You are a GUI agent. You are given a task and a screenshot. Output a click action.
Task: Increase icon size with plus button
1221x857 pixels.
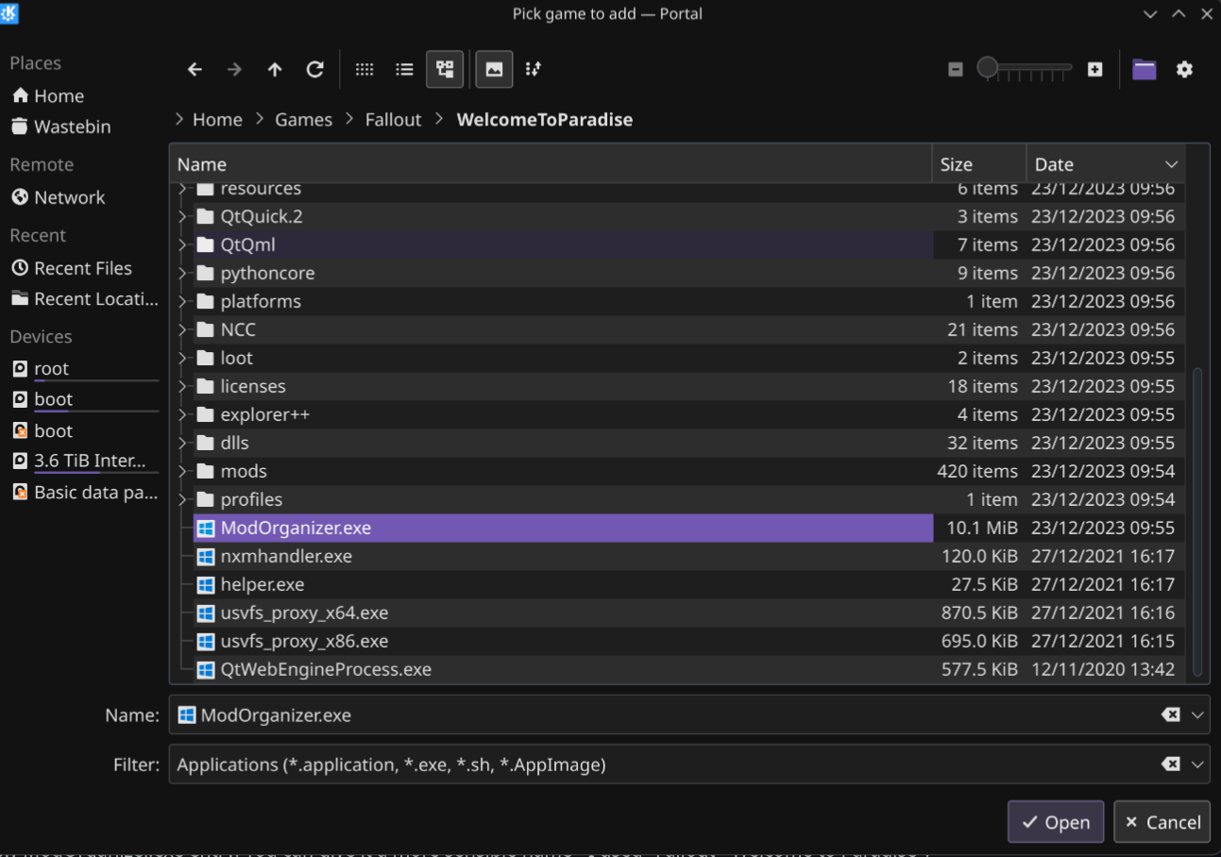tap(1094, 69)
